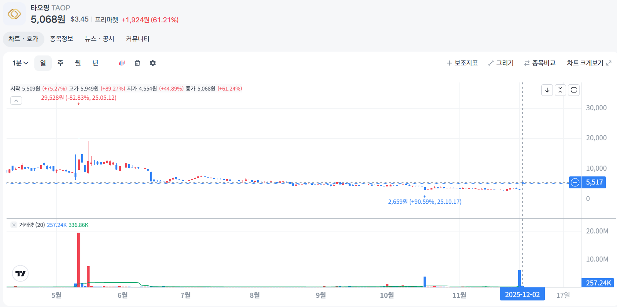Click the 257.24K volume label
Screen dimensions: 617x307
coord(598,283)
